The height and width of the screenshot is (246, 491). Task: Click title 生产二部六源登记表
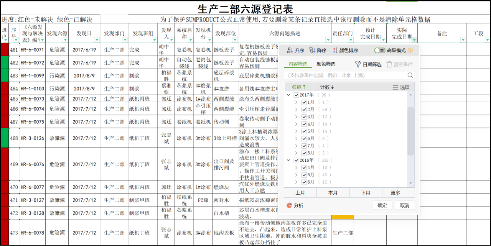(x=245, y=9)
